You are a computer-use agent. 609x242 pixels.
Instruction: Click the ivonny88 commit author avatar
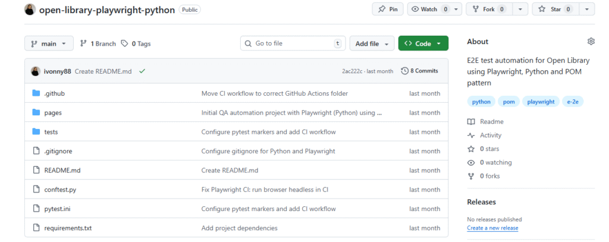tap(35, 71)
